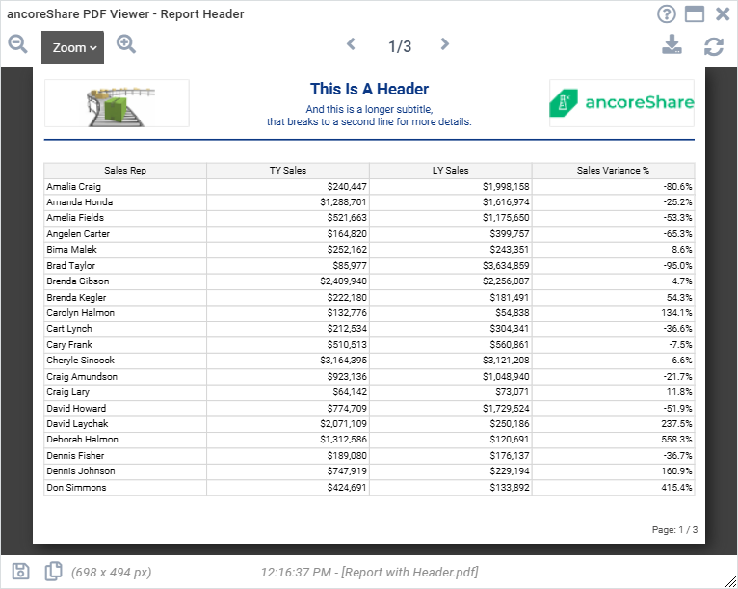Select the Carolyn Halmon name cell
Image resolution: width=738 pixels, height=589 pixels.
click(x=125, y=313)
